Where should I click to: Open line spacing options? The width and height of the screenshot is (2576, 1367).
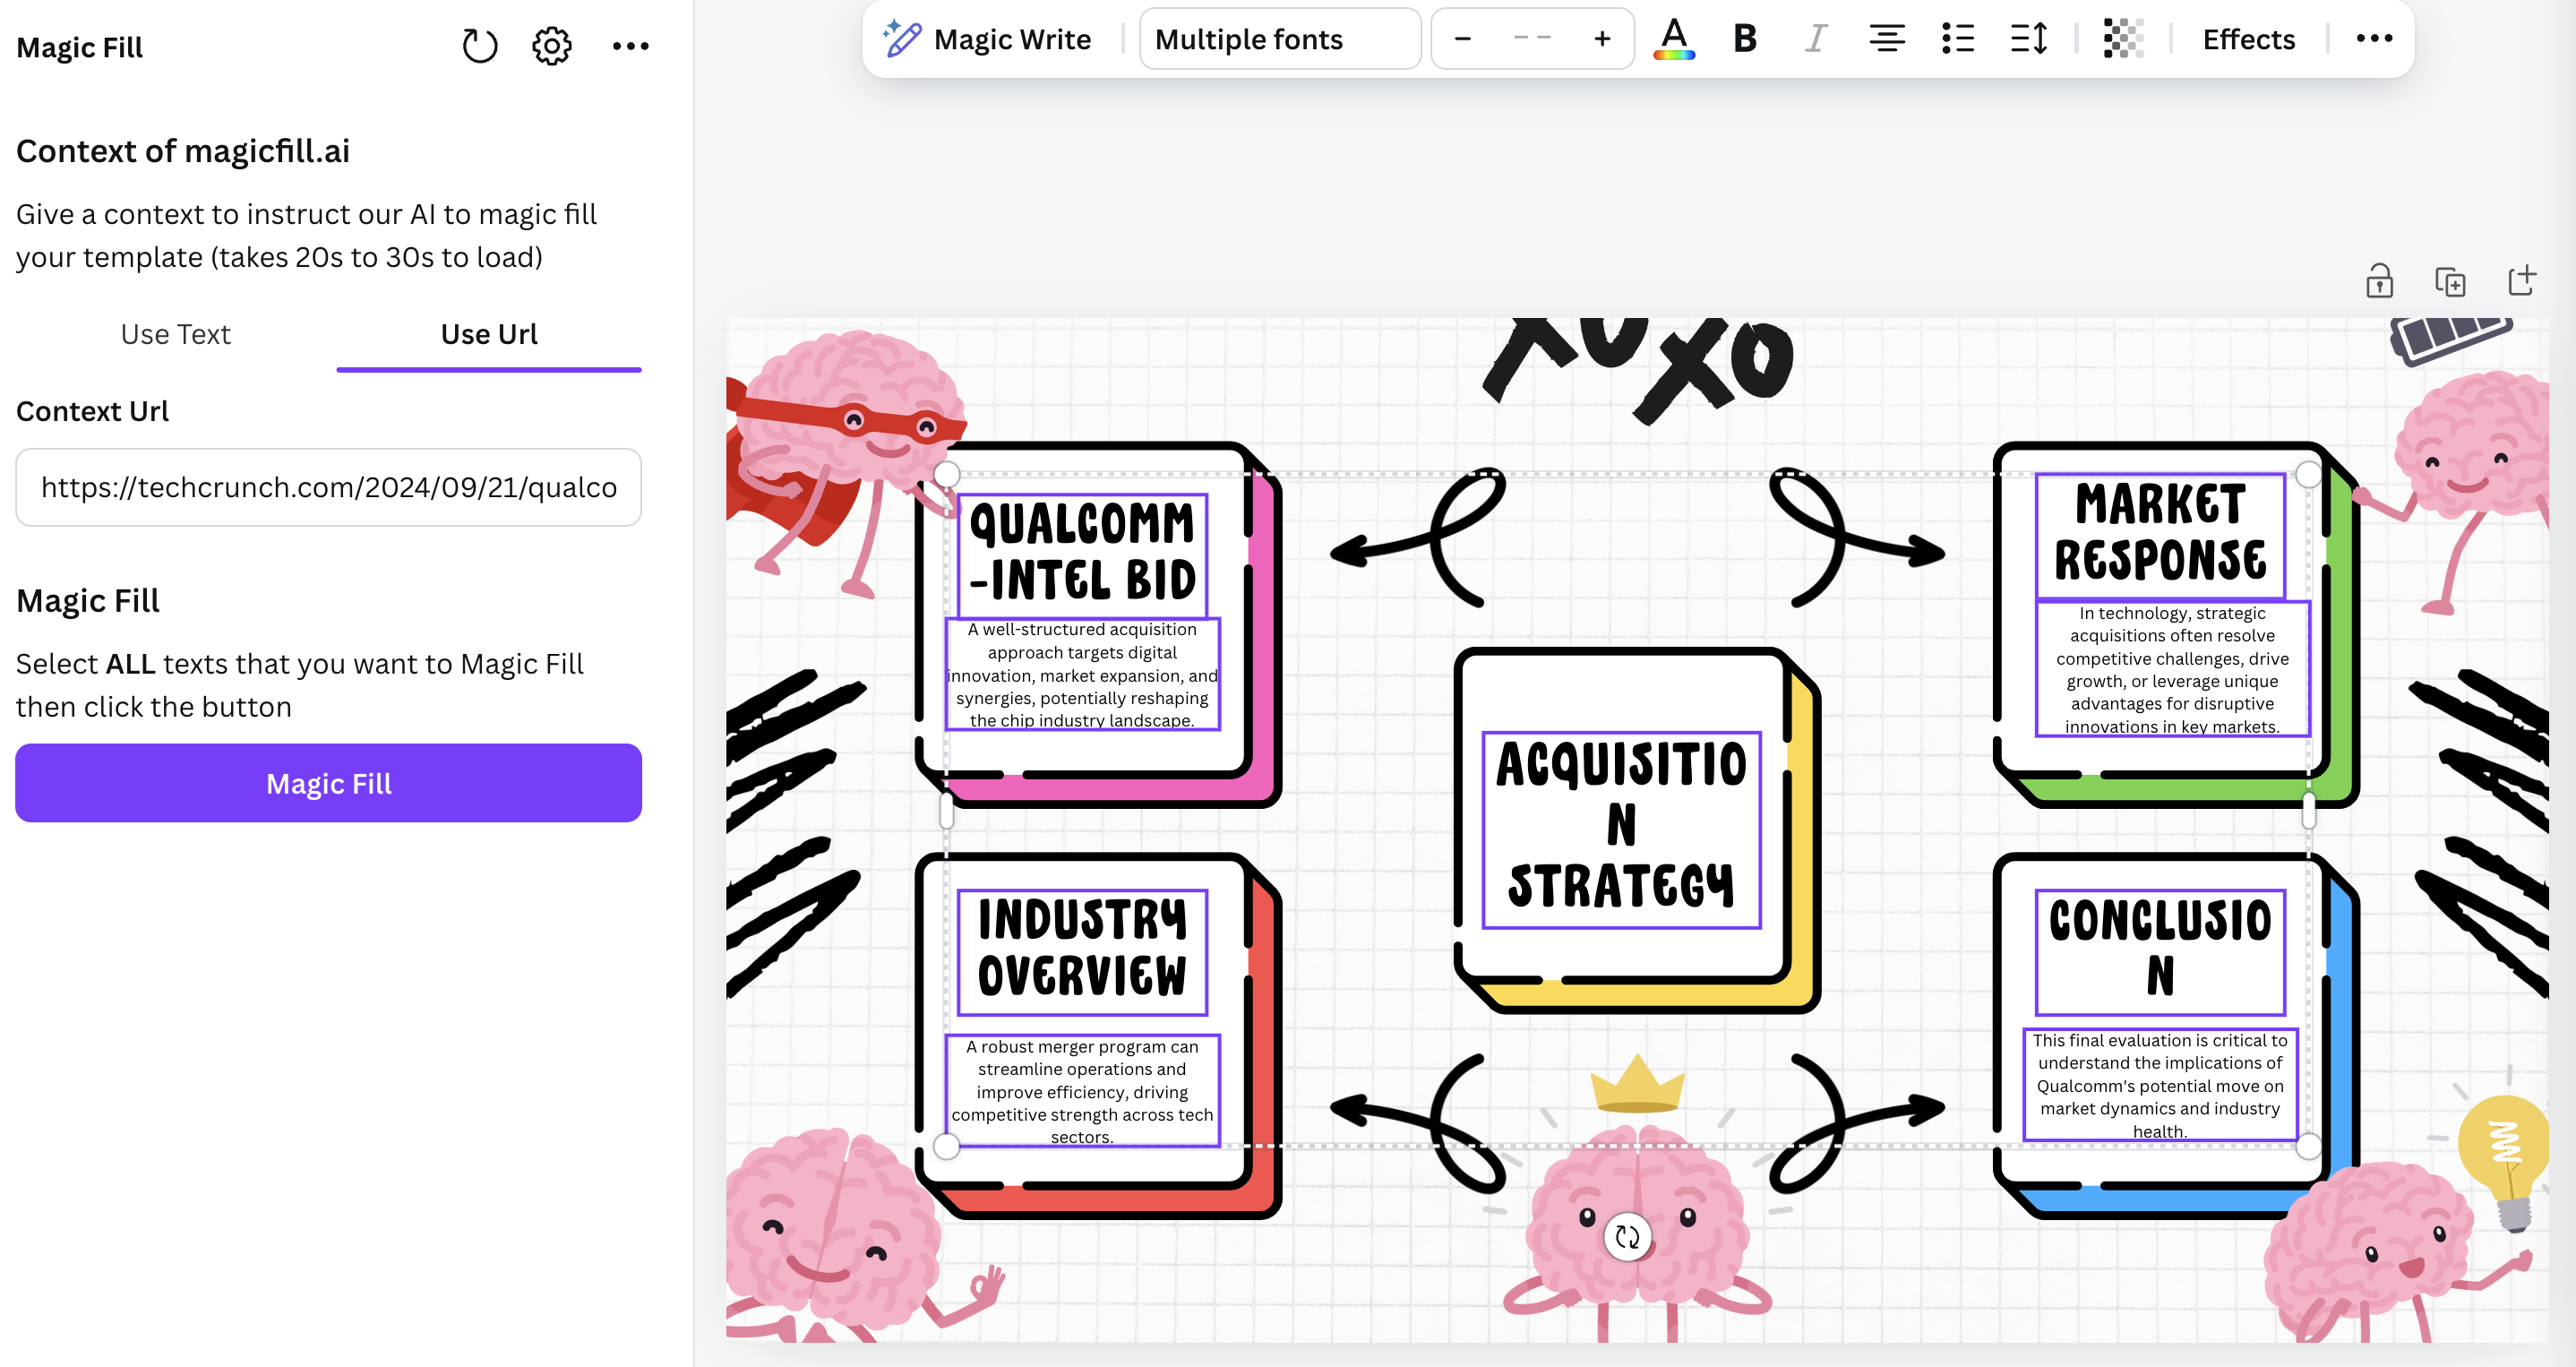point(2028,39)
